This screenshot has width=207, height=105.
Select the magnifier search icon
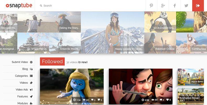41,6
